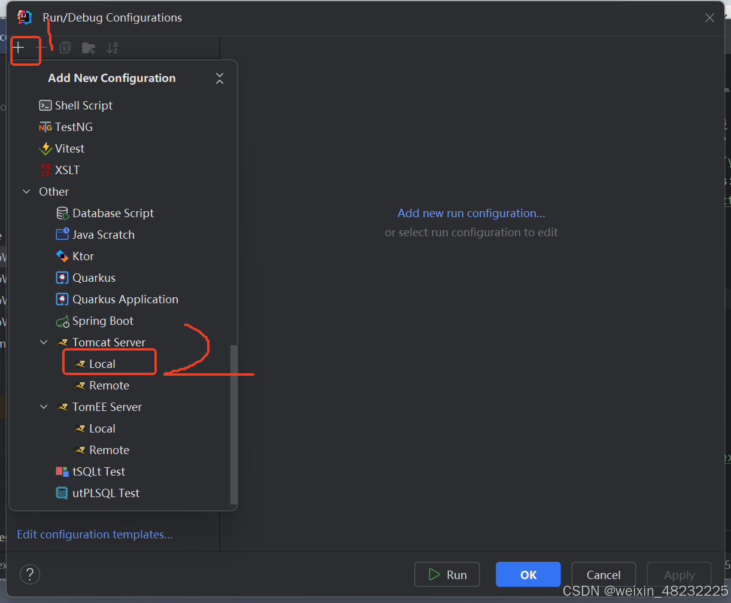This screenshot has width=731, height=603.
Task: Click the Tomcat Server cat icon
Action: [x=62, y=342]
